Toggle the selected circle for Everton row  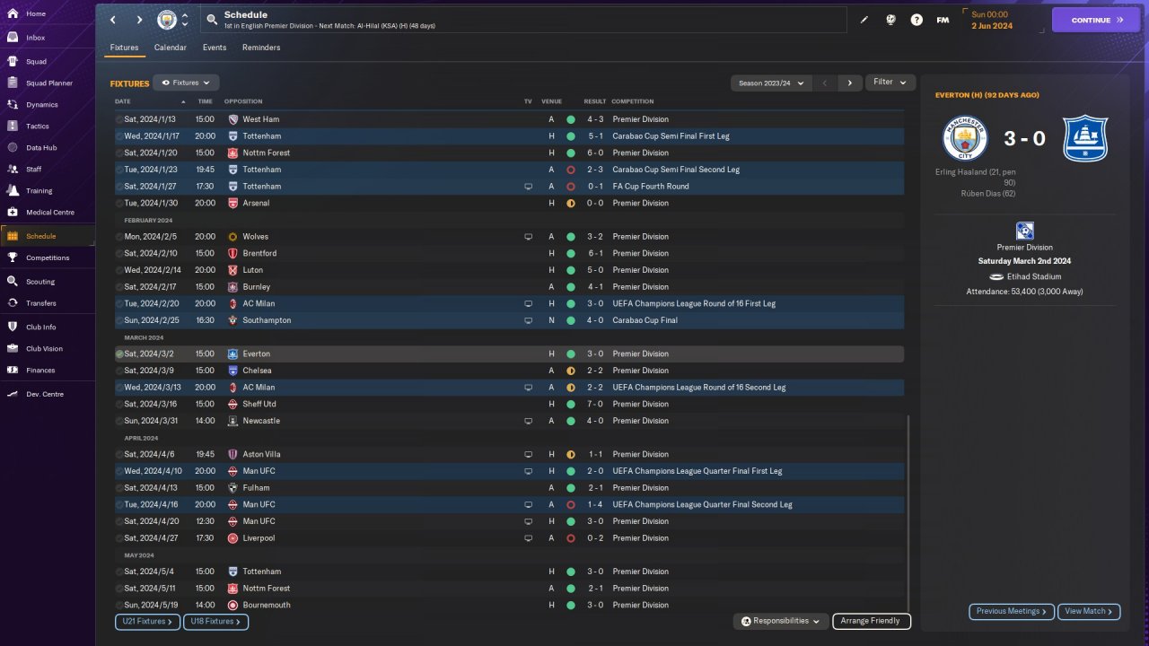[x=119, y=354]
